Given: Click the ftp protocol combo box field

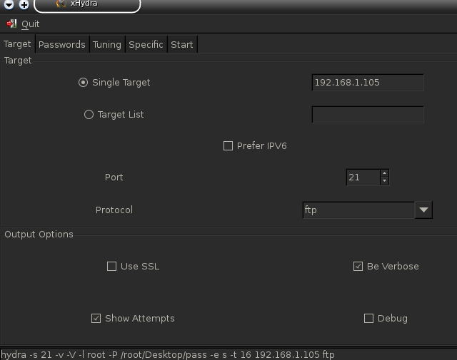Looking at the screenshot, I should 358,210.
